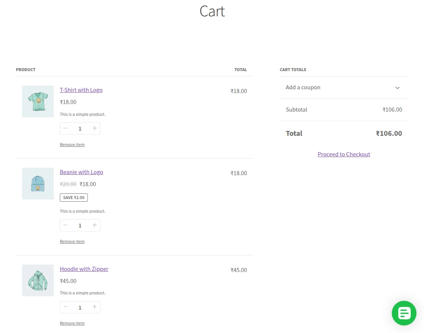Click the coupon dropdown chevron
The width and height of the screenshot is (424, 333).
(397, 88)
